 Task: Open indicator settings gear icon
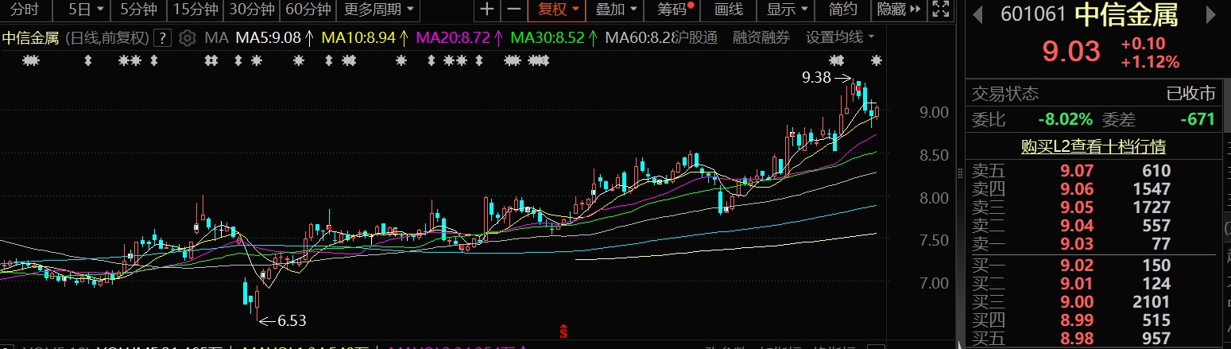pos(187,38)
